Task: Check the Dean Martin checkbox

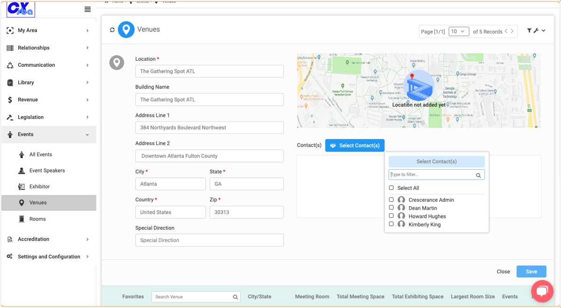Action: (x=391, y=208)
